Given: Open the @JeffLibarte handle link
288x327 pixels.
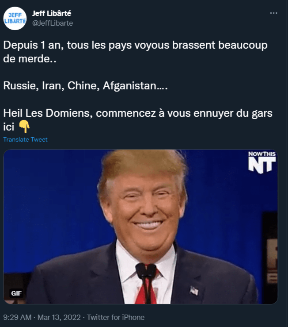Looking at the screenshot, I should (53, 23).
